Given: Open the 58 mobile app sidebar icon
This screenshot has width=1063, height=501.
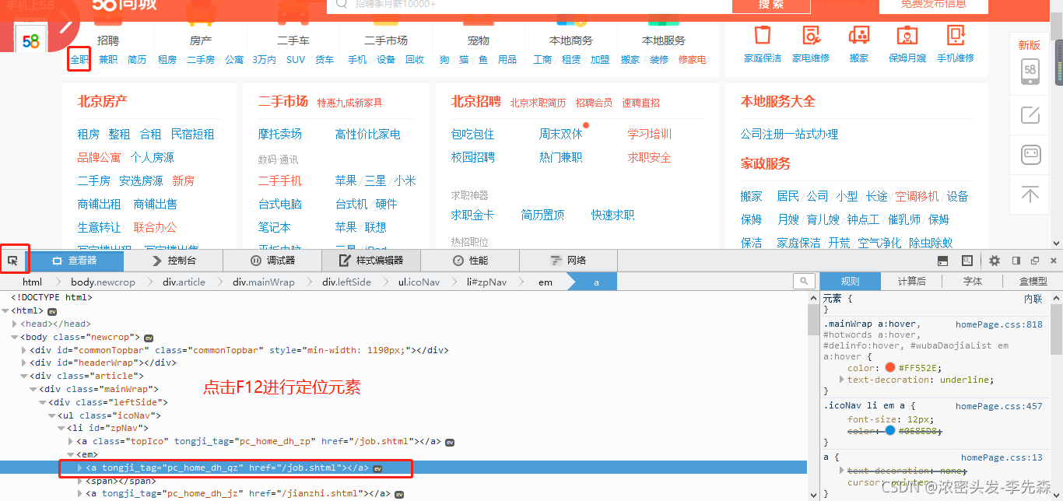Looking at the screenshot, I should click(x=1030, y=72).
